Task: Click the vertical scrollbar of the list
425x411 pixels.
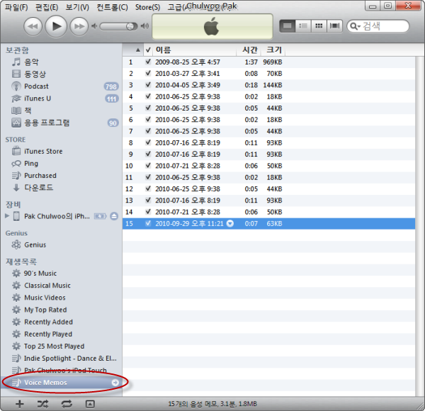Action: (419, 226)
